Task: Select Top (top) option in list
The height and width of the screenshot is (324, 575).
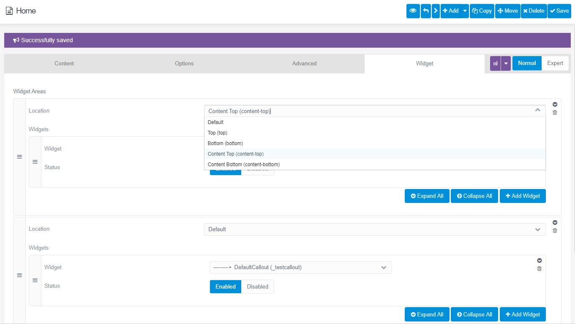Action: [375, 133]
